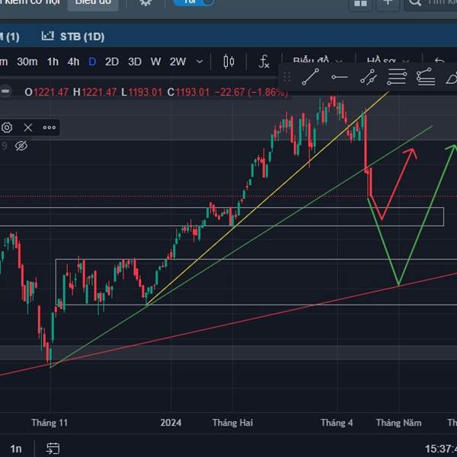Grab the drawing toolbar dotted handle

point(287,77)
